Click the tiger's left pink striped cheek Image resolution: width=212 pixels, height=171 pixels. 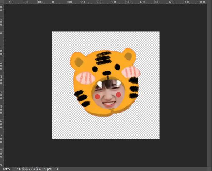[x=85, y=78]
